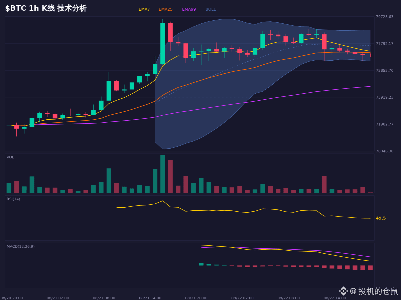401x300 pixels.
Task: Click the VOL panel label
Action: (x=10, y=157)
